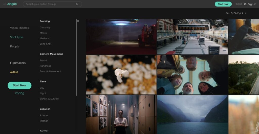259x134 pixels.
Task: Click the search magnifier icon
Action: click(x=77, y=4)
